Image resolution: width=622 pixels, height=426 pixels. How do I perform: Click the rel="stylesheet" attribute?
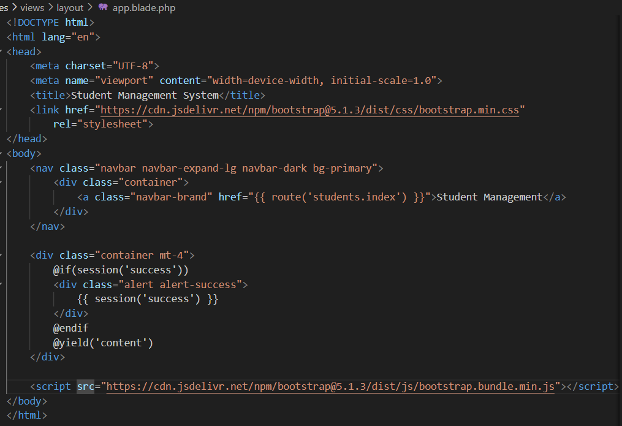point(102,124)
